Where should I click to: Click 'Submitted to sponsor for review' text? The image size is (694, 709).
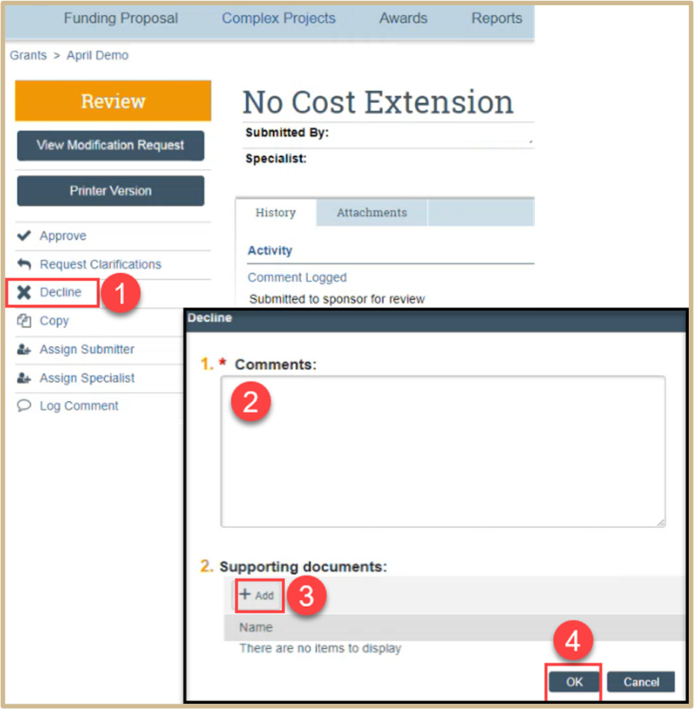(x=337, y=299)
